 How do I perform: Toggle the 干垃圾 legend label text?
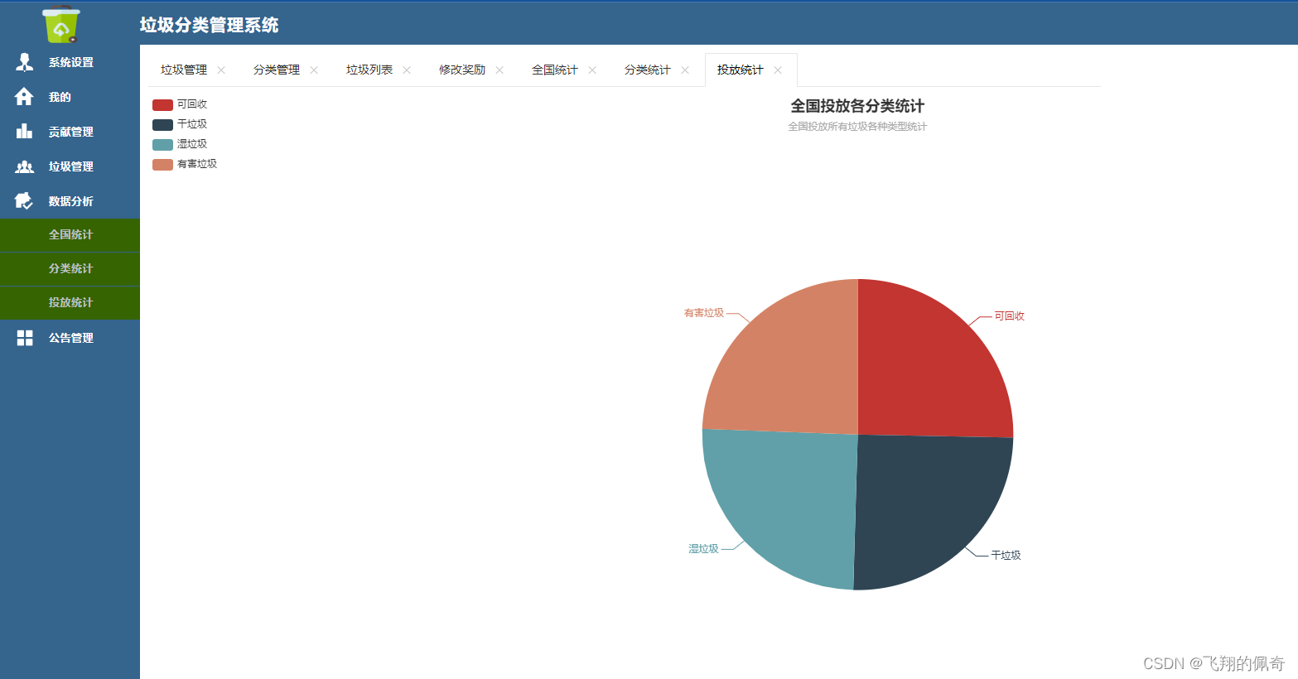[x=192, y=124]
